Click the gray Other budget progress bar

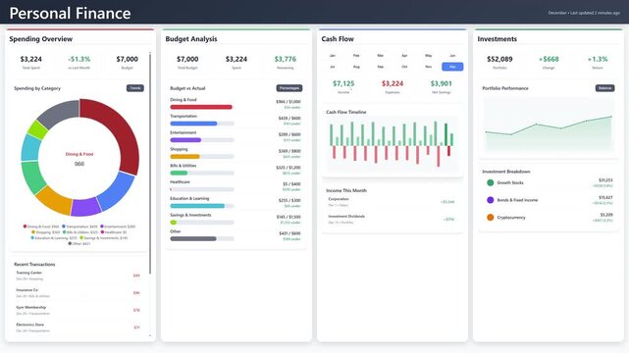coord(202,238)
